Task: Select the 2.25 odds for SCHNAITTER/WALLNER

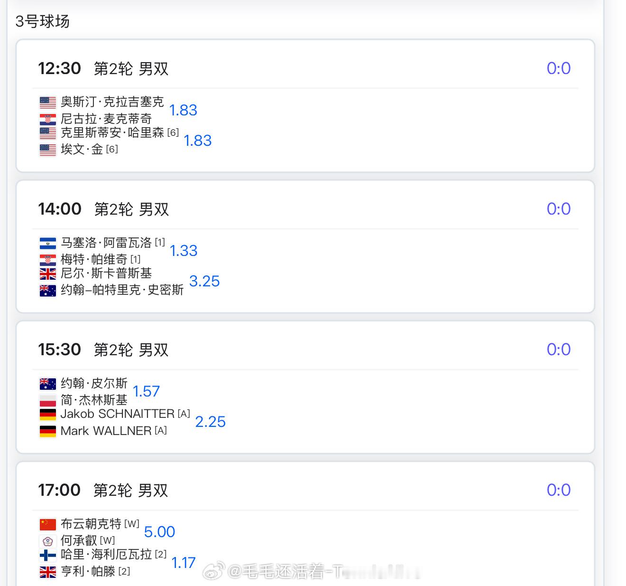Action: click(210, 422)
